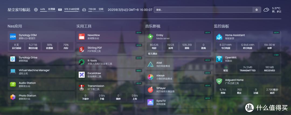Click the Emby 80,626 movies stat

(x=154, y=46)
